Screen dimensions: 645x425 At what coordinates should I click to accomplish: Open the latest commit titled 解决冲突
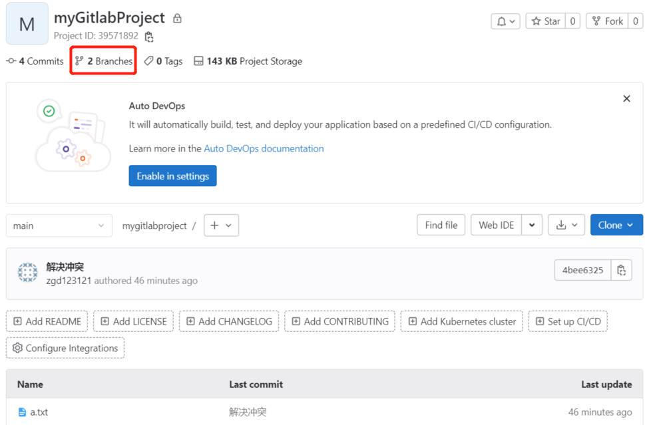65,267
